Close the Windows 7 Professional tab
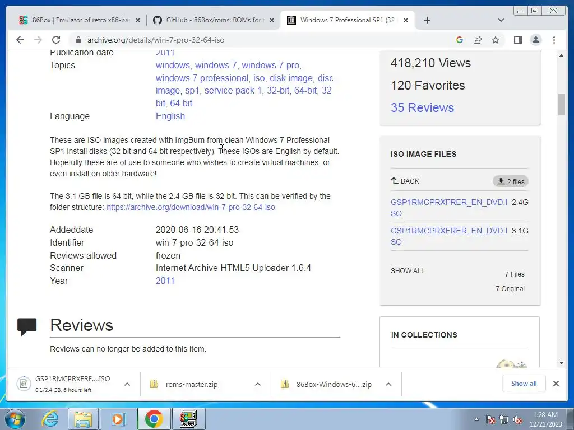The width and height of the screenshot is (574, 430). (x=406, y=20)
